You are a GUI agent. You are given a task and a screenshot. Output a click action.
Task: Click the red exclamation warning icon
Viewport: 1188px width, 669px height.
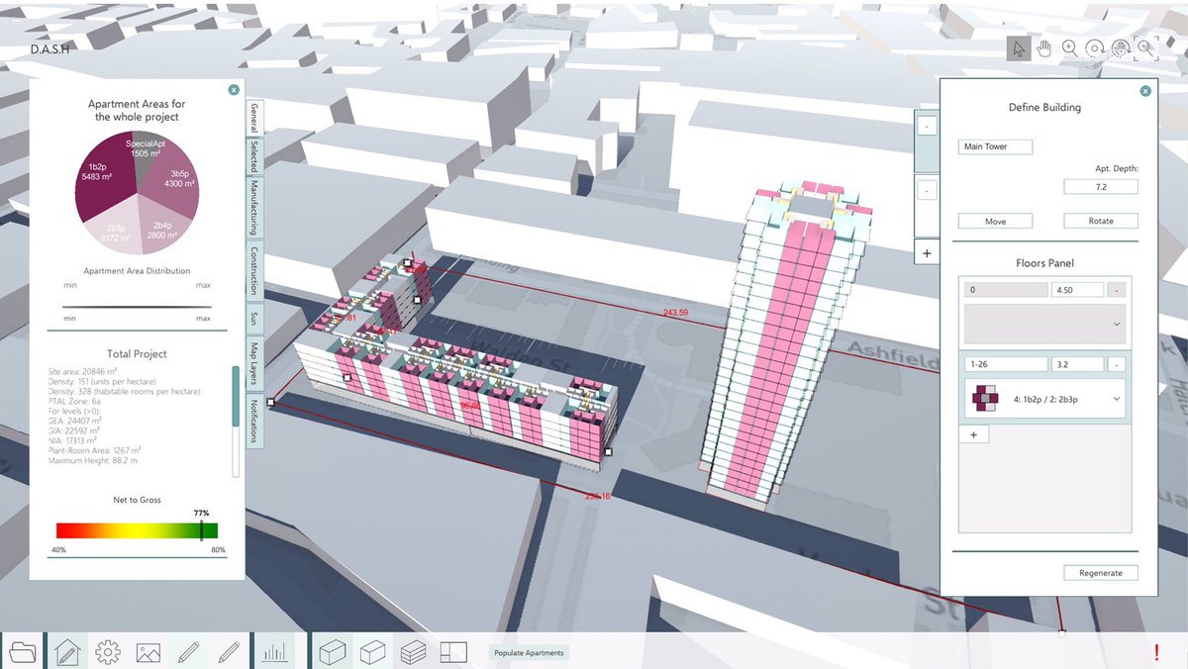click(x=1156, y=653)
